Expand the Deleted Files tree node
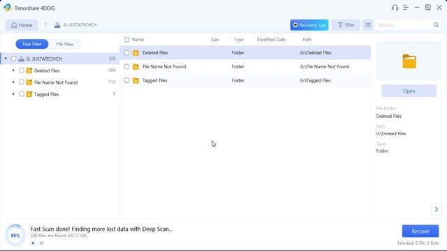This screenshot has height=251, width=447. point(13,70)
